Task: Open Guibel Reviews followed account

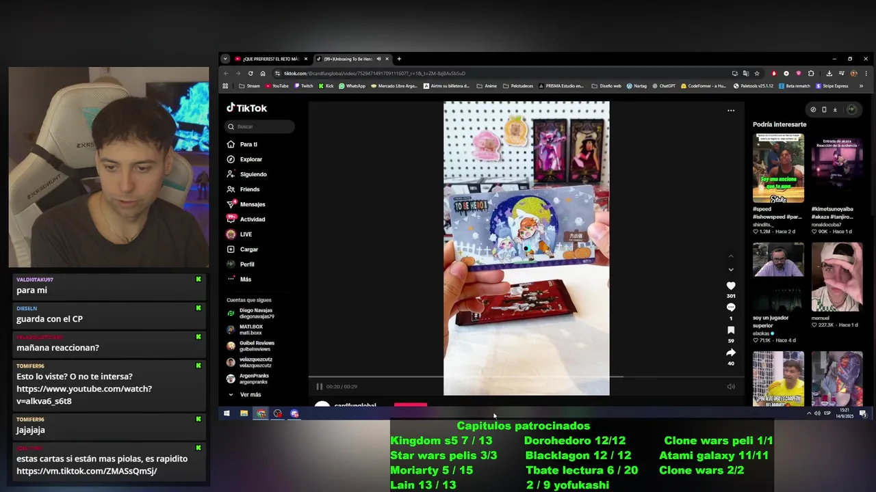Action: tap(250, 346)
